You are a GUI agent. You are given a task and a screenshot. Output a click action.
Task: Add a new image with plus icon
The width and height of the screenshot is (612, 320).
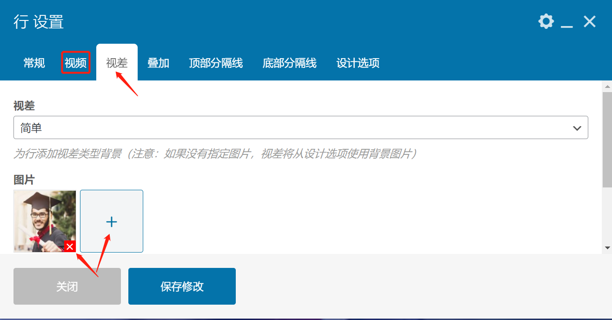coord(112,221)
